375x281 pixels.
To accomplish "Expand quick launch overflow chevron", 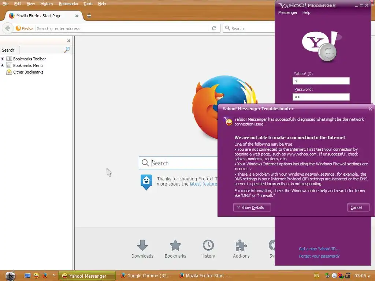I will point(53,276).
